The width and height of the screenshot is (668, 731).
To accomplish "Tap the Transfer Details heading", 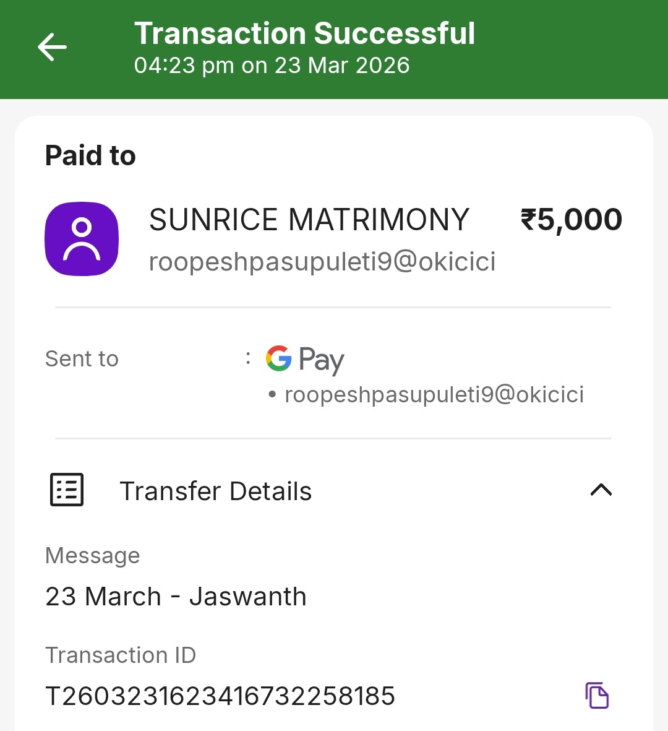I will coord(215,491).
